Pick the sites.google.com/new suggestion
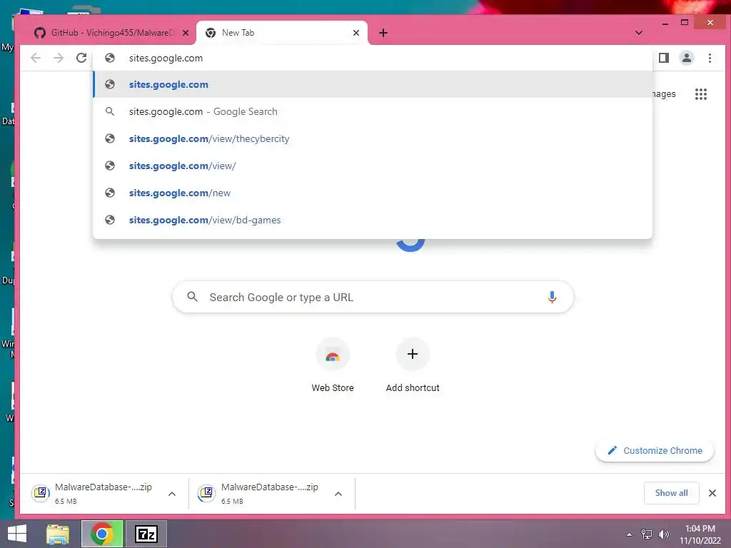This screenshot has width=731, height=548. (373, 193)
